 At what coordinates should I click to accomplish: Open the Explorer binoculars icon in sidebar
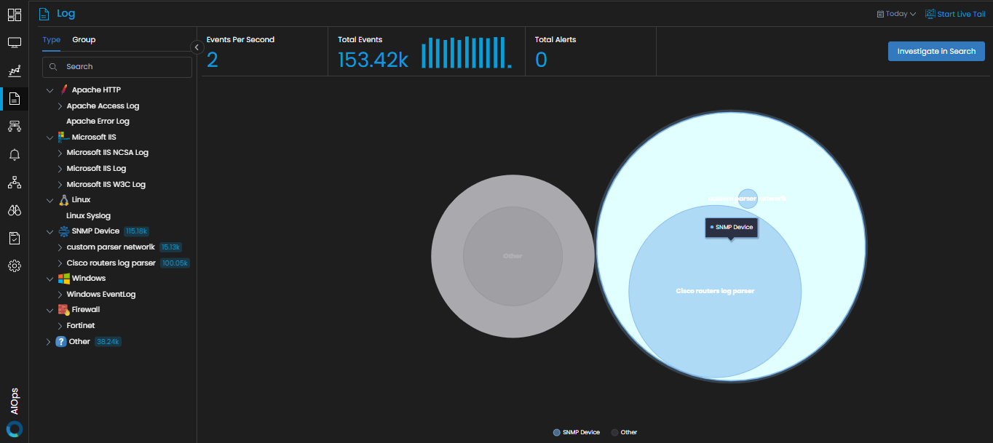pos(14,210)
